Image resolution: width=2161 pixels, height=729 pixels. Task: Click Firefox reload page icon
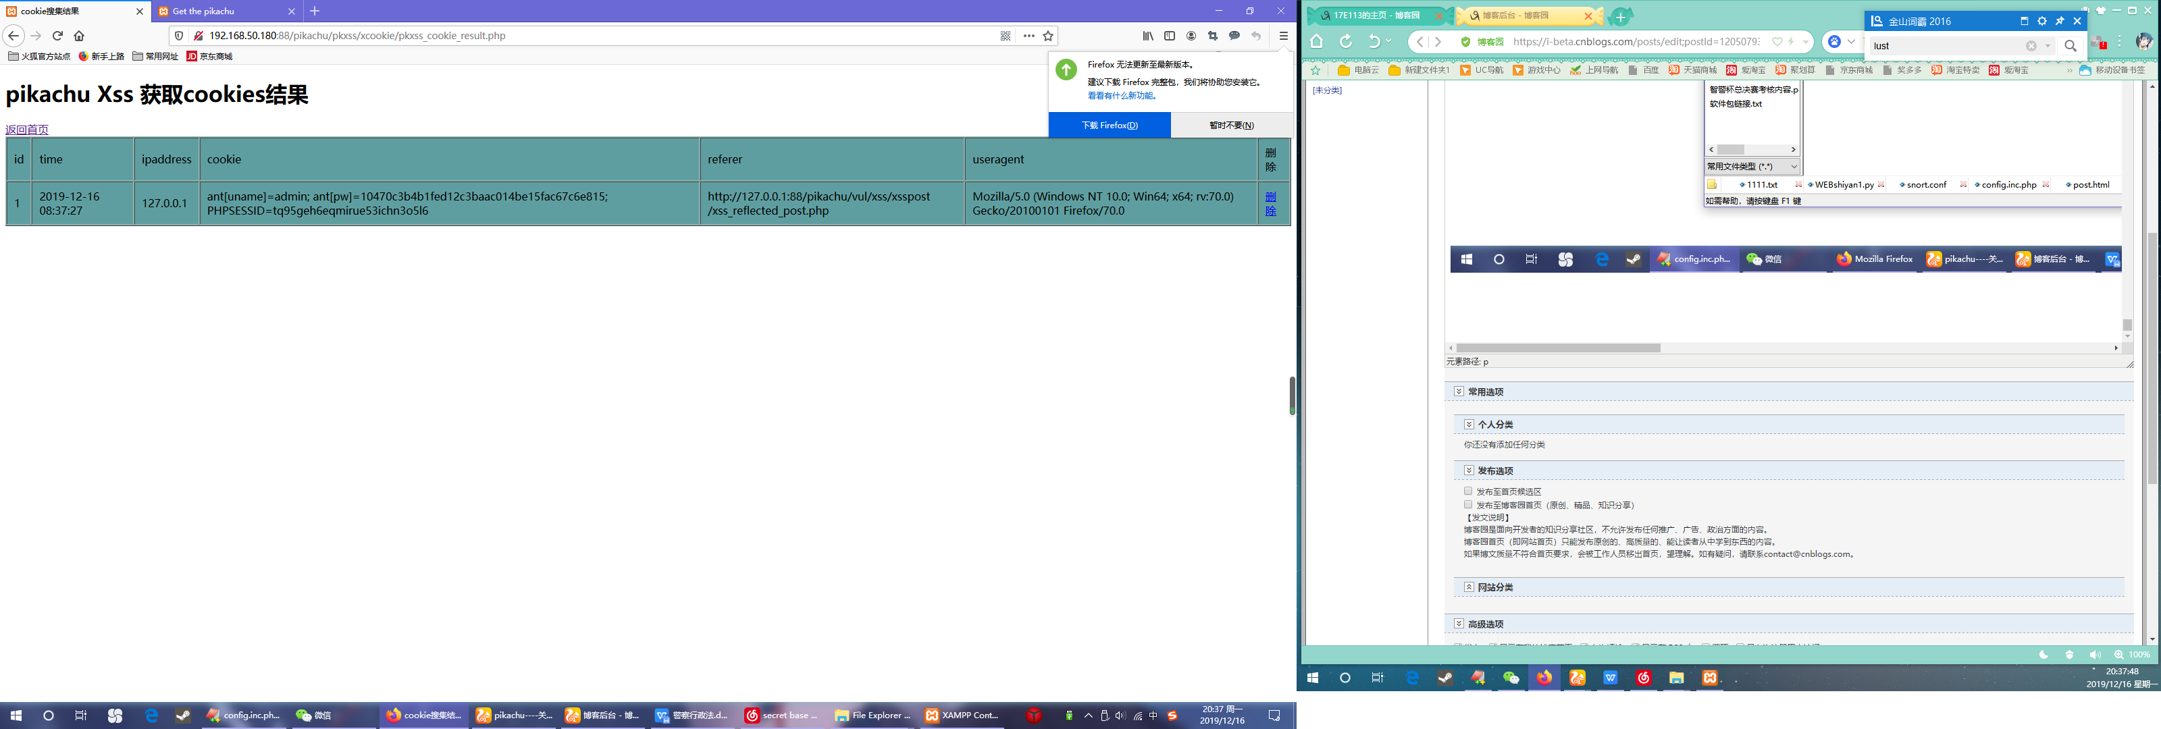tap(58, 36)
